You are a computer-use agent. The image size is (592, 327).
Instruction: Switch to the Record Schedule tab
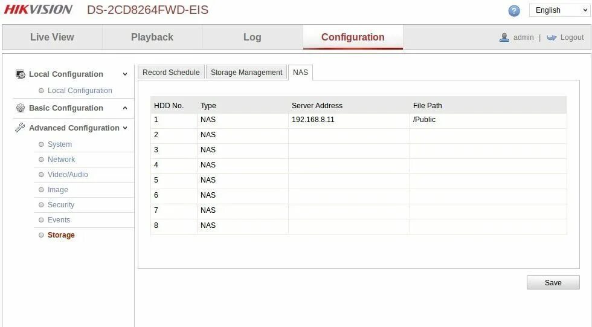click(171, 72)
